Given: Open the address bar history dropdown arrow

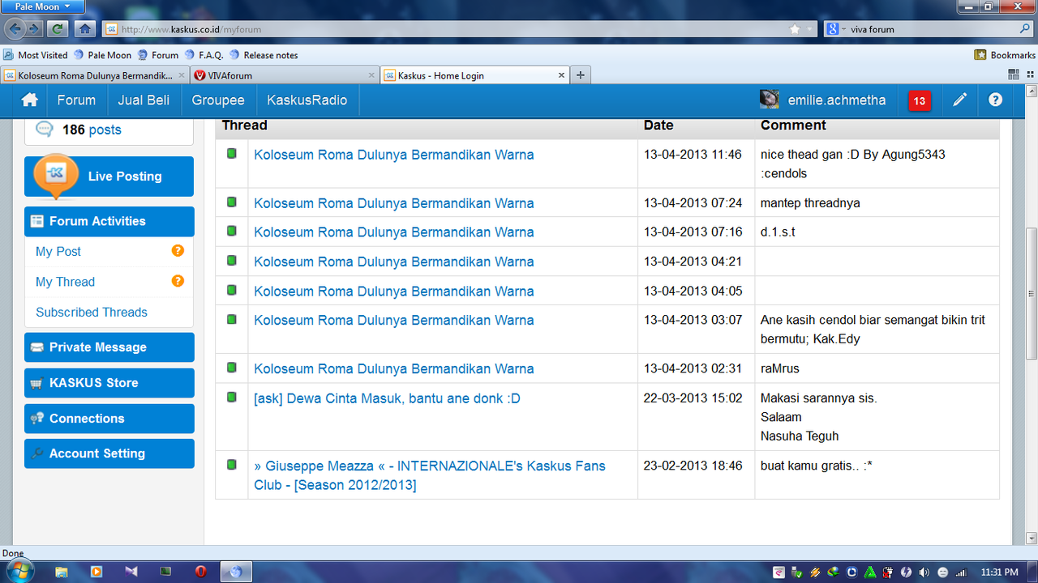Looking at the screenshot, I should click(811, 29).
